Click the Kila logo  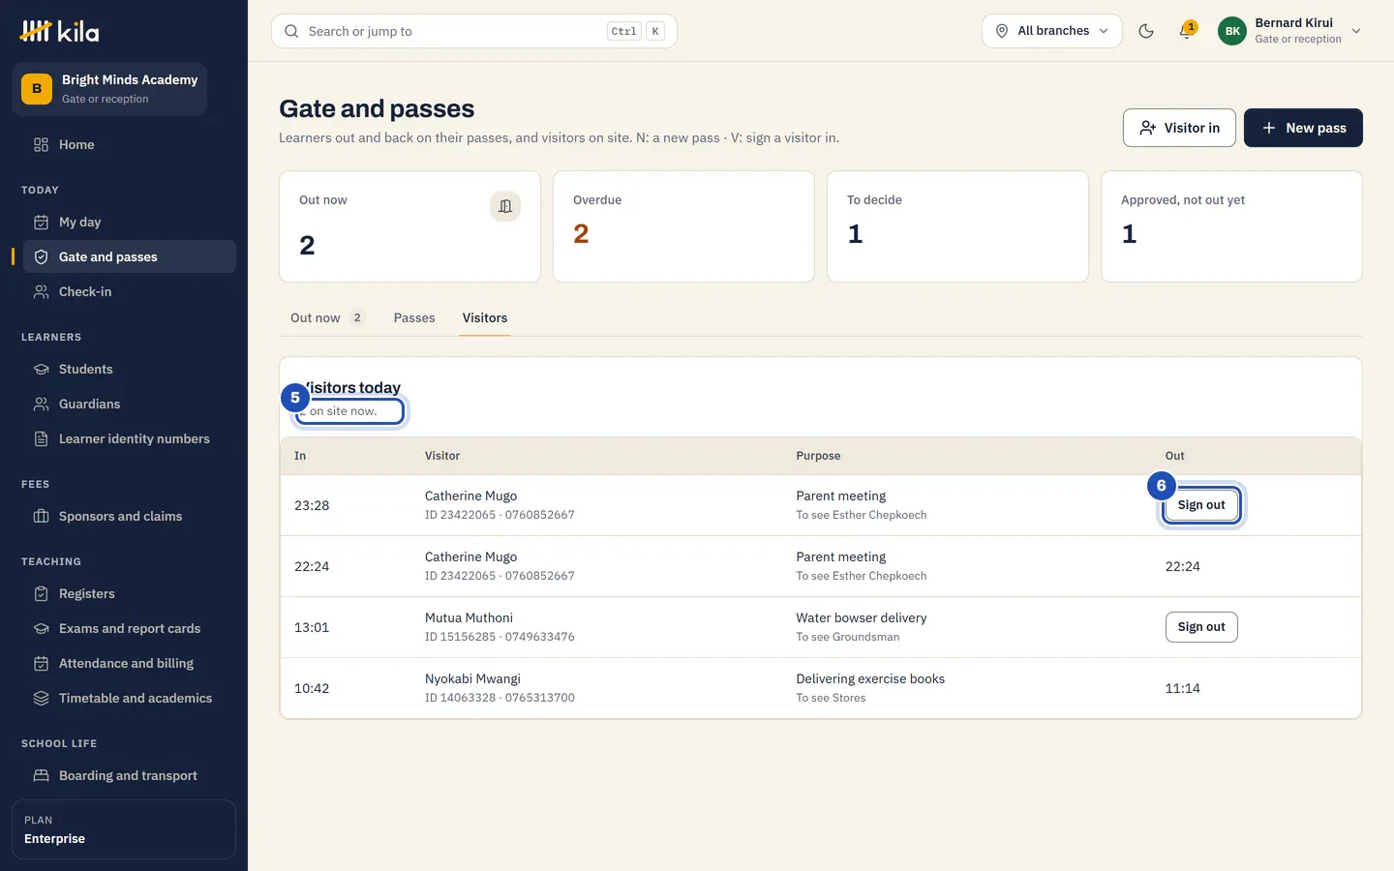click(x=60, y=31)
